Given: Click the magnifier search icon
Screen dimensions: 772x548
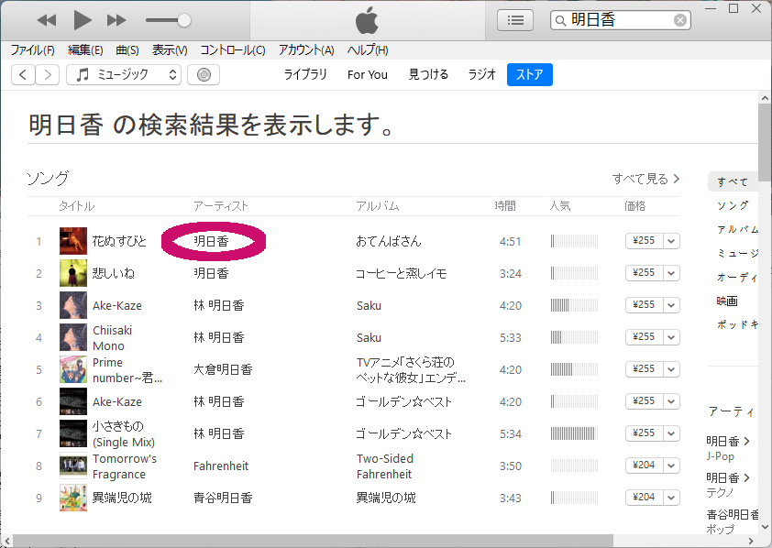Looking at the screenshot, I should [560, 21].
